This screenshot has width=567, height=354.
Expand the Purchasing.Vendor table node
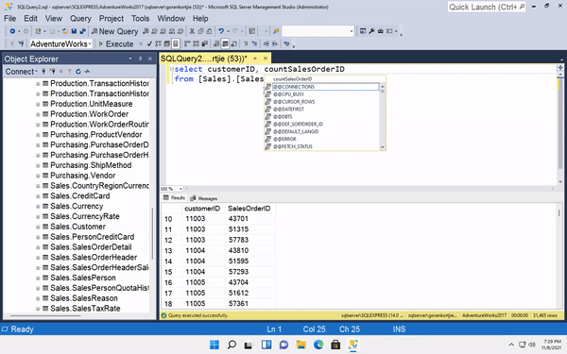(x=38, y=176)
